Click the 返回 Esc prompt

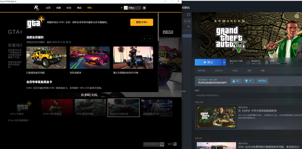pyautogui.click(x=172, y=144)
